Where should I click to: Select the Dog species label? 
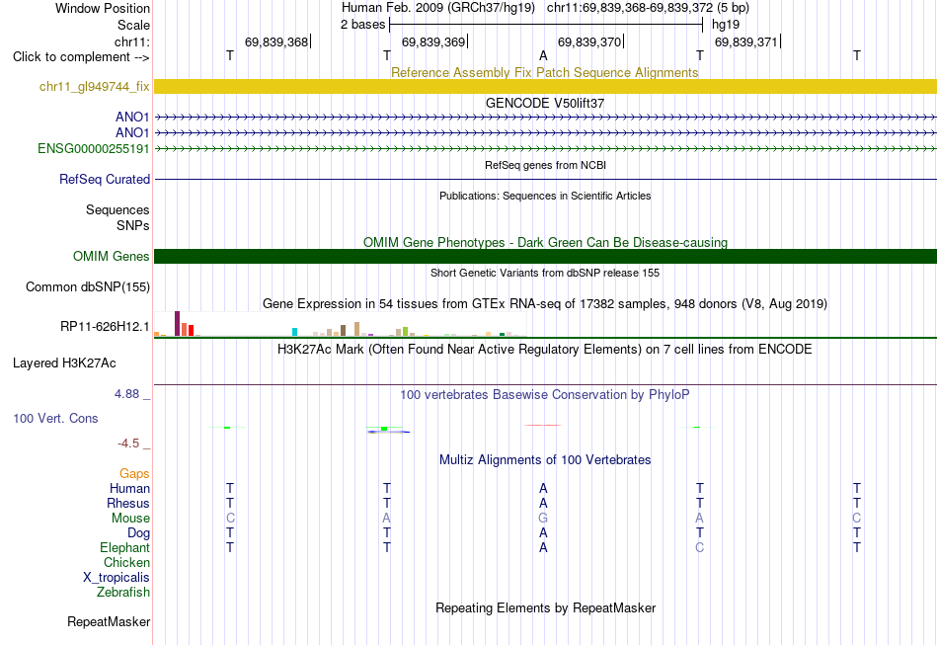[x=138, y=533]
